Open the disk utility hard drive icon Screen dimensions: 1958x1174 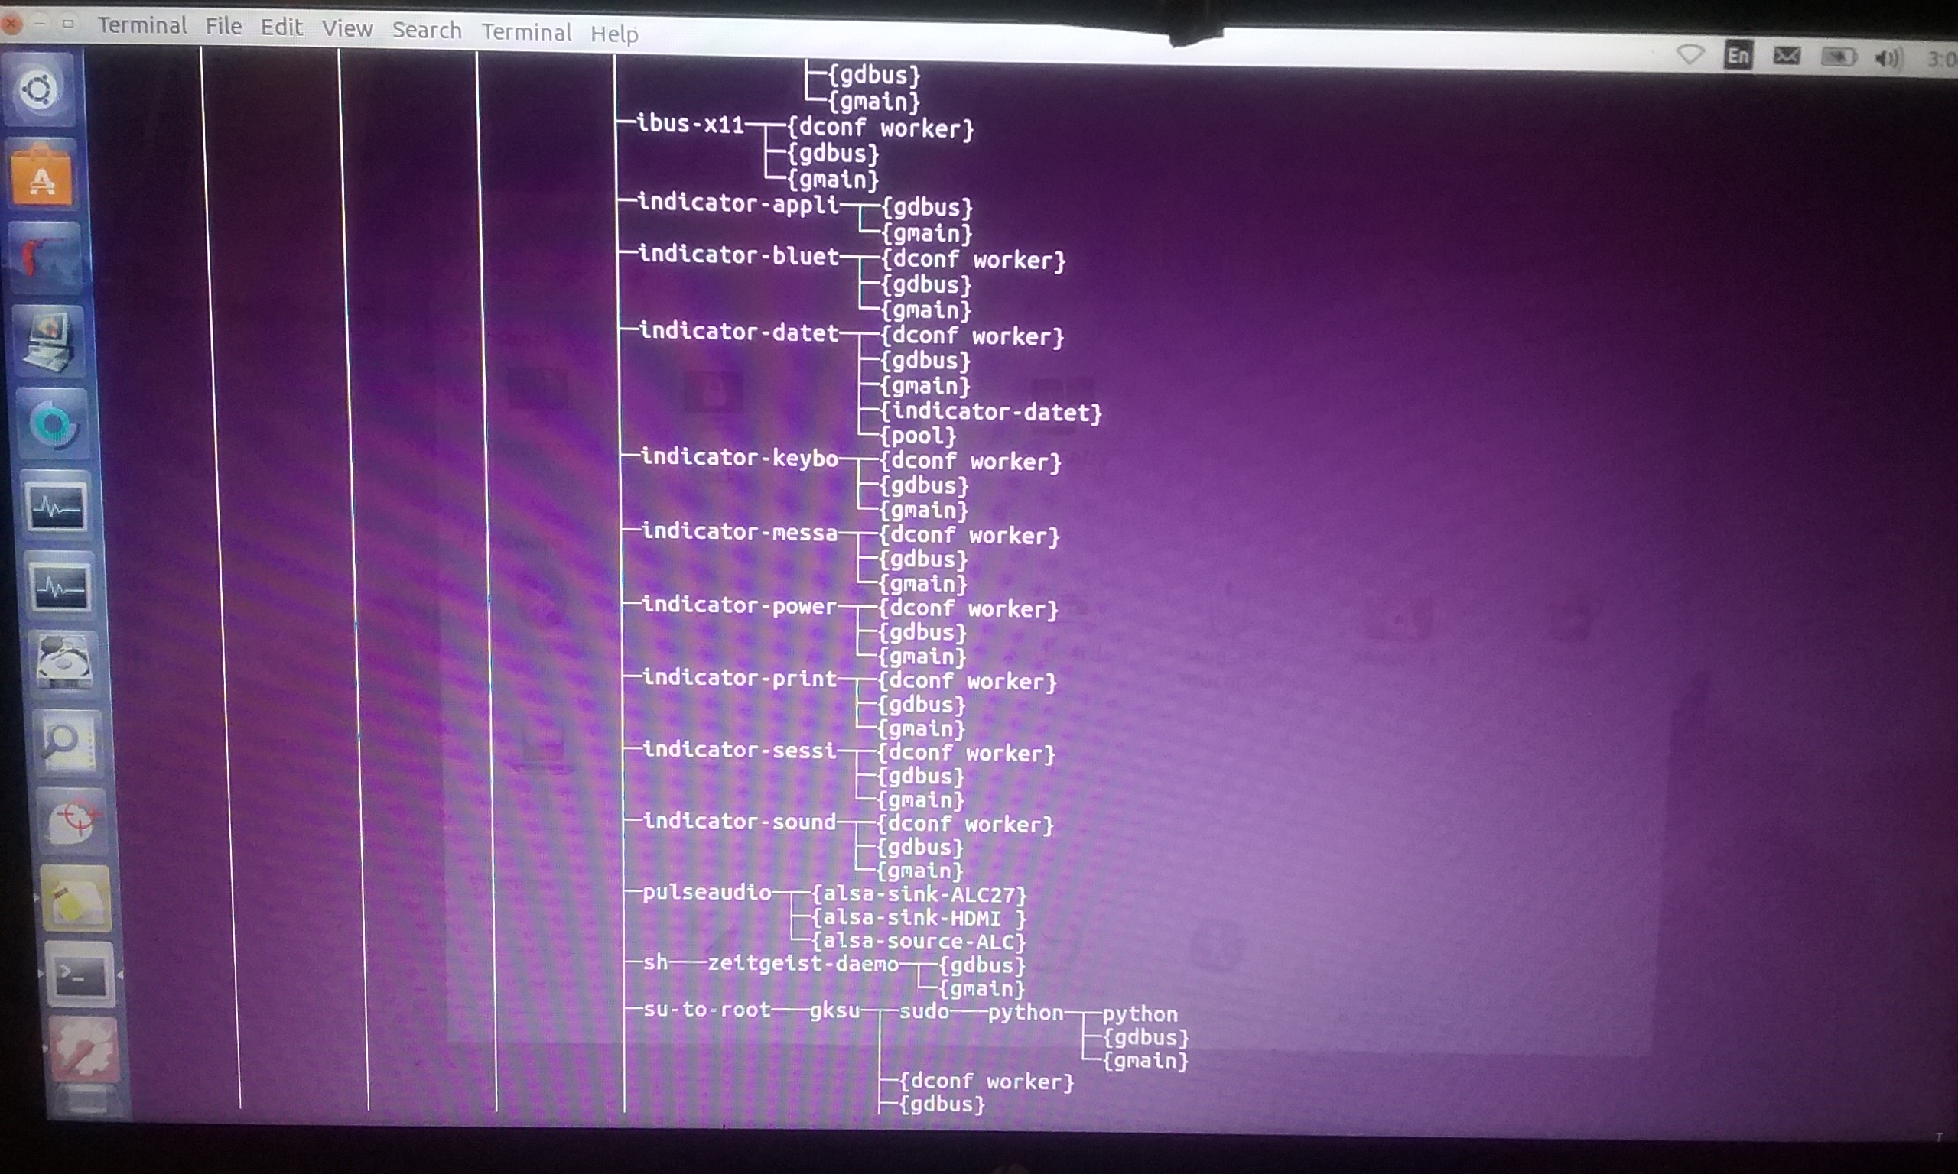click(64, 661)
